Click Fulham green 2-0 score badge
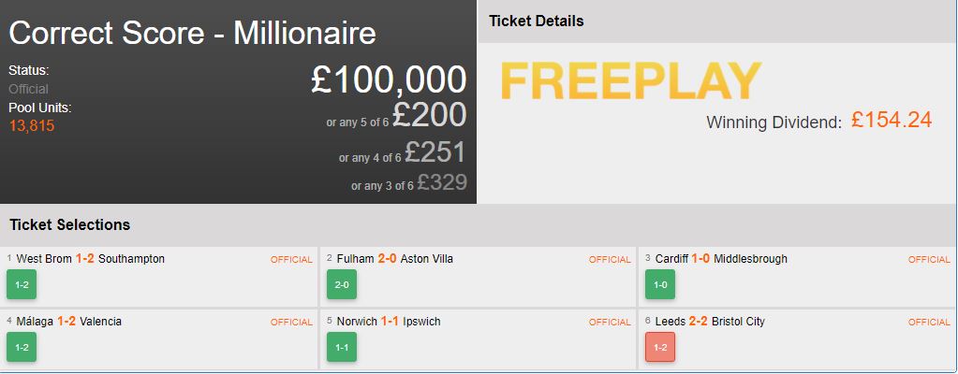The width and height of the screenshot is (958, 374). 341,284
